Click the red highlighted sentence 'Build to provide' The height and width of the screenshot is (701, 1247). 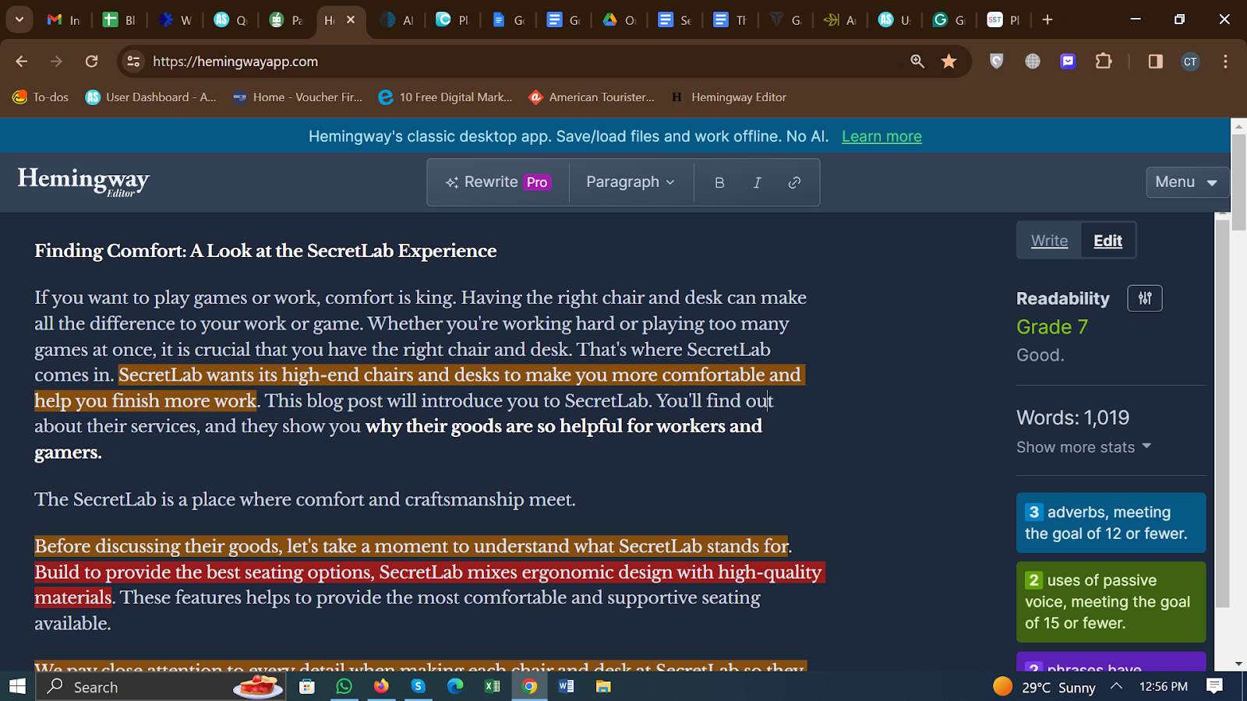[x=429, y=584]
